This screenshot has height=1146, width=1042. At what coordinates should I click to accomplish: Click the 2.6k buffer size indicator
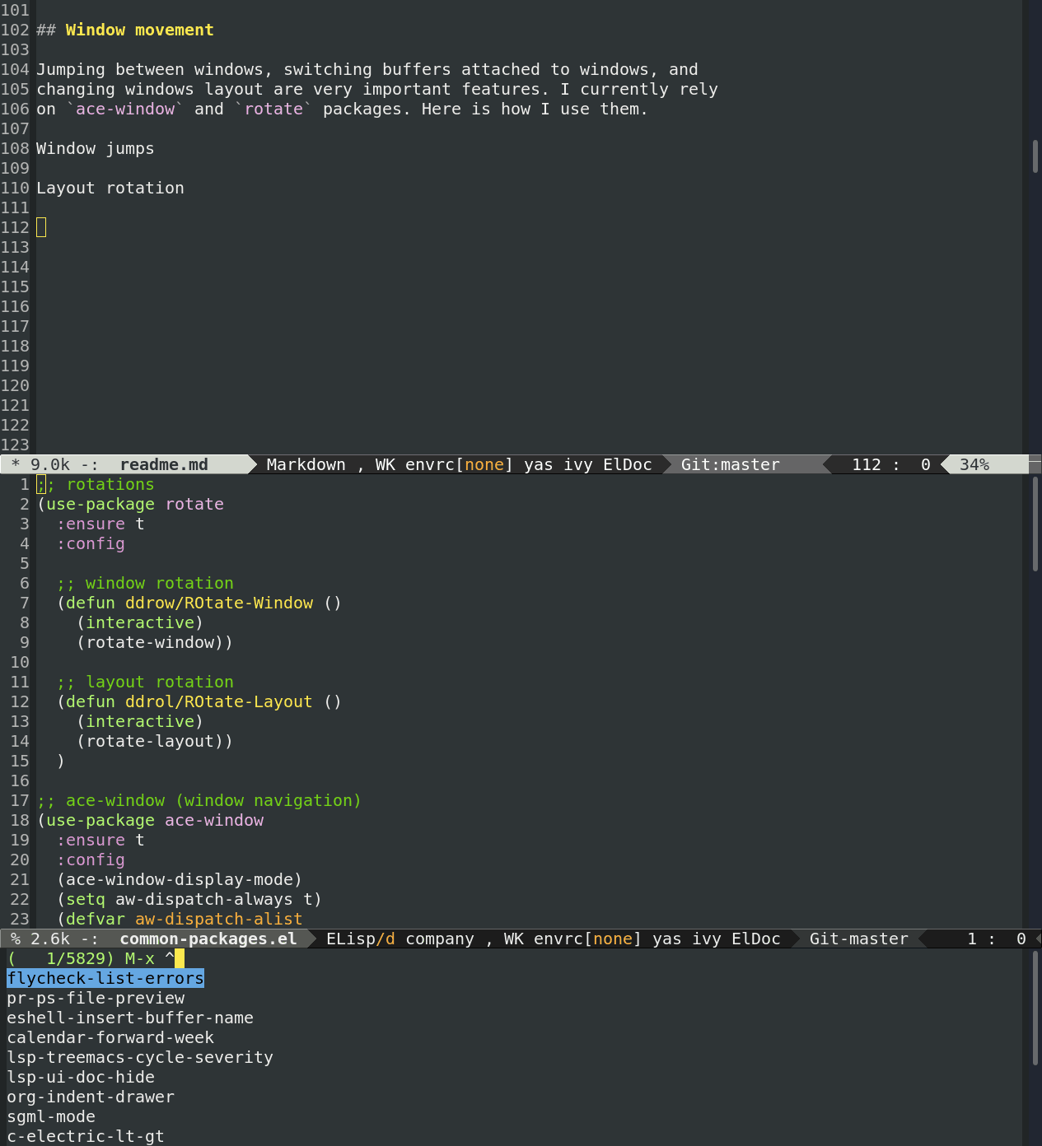click(50, 939)
